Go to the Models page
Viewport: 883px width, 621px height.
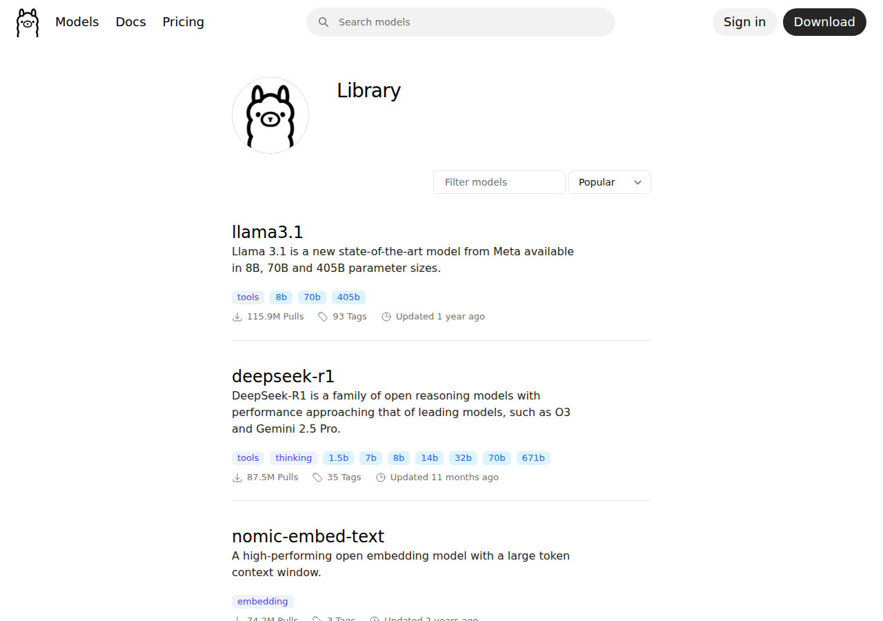coord(77,22)
